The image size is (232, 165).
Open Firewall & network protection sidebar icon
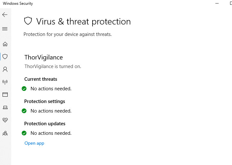tap(5, 82)
